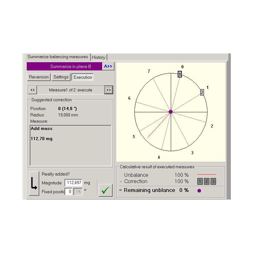Click correction box 2 in results

click(207, 182)
